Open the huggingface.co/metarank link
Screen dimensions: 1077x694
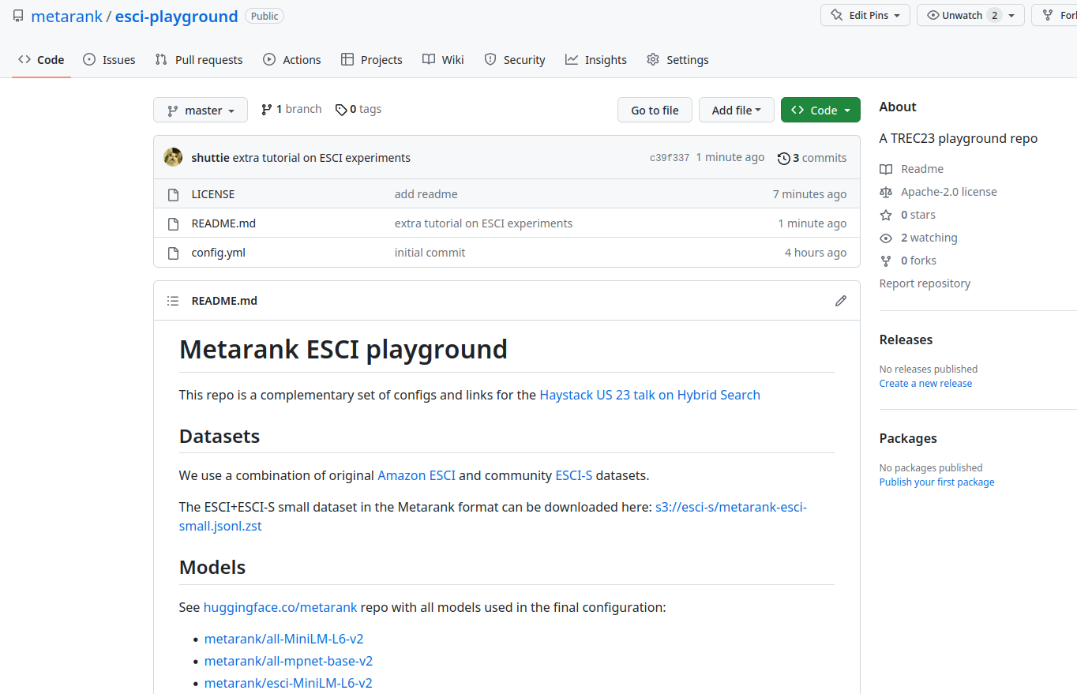[280, 607]
